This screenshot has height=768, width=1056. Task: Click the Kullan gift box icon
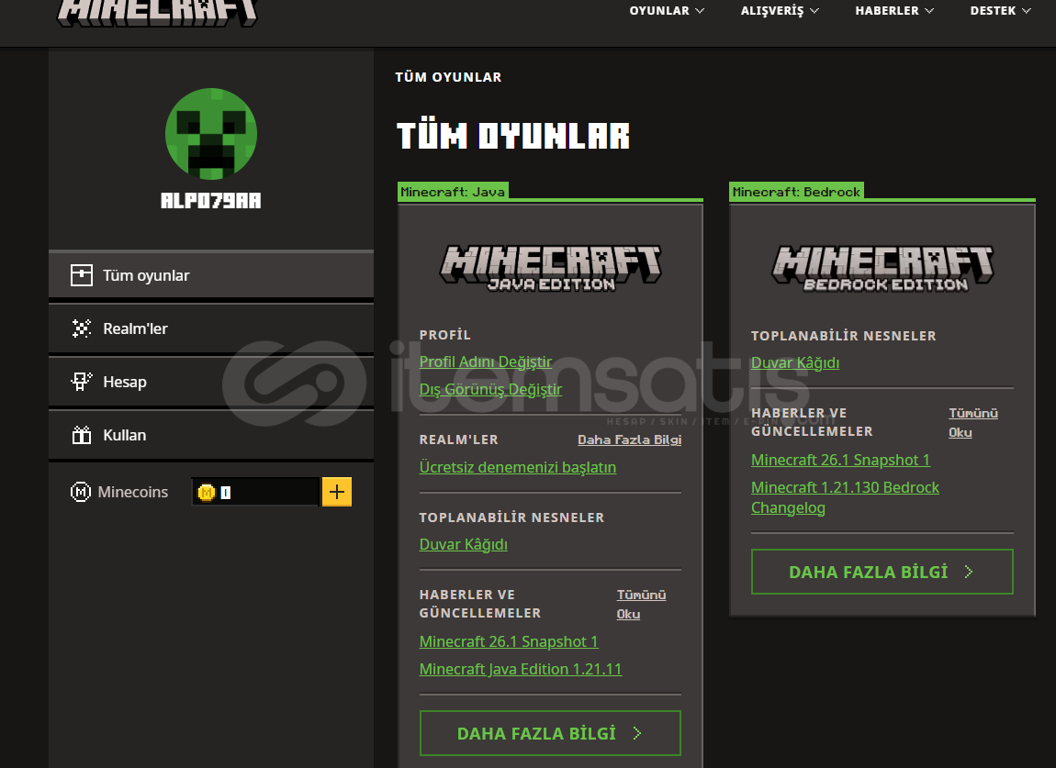[82, 435]
